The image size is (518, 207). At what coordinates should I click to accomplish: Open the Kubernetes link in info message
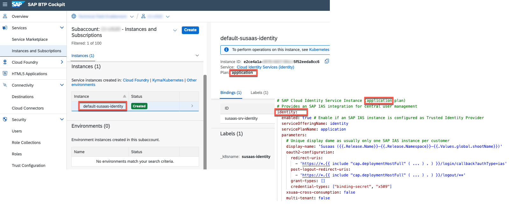click(319, 50)
